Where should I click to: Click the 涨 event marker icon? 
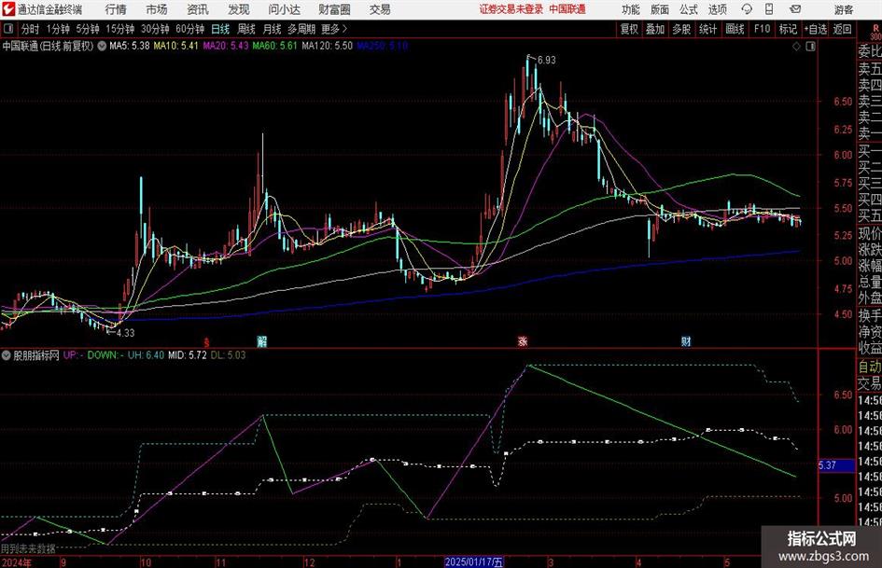click(x=523, y=341)
